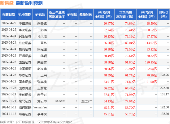Select the 海通国际 institution cell
170x124 pixels.
[25, 108]
